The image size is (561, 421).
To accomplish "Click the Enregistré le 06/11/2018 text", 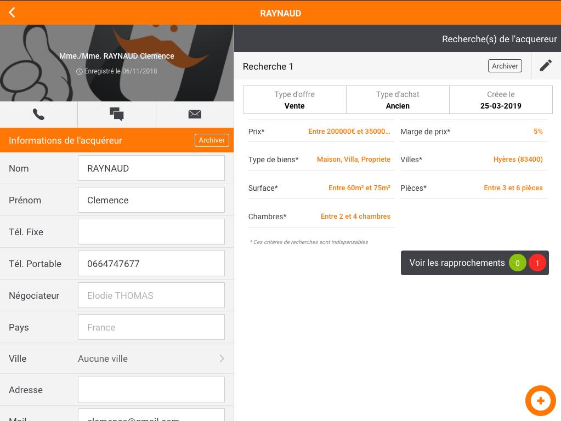I will pos(121,71).
